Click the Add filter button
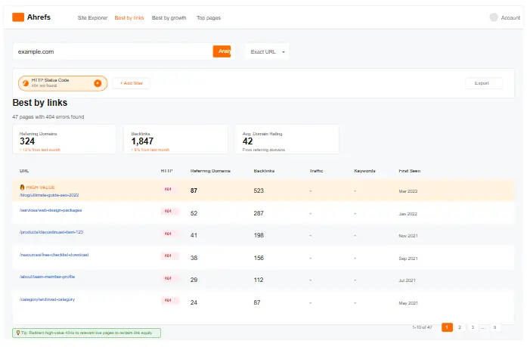Image resolution: width=527 pixels, height=347 pixels. point(131,83)
